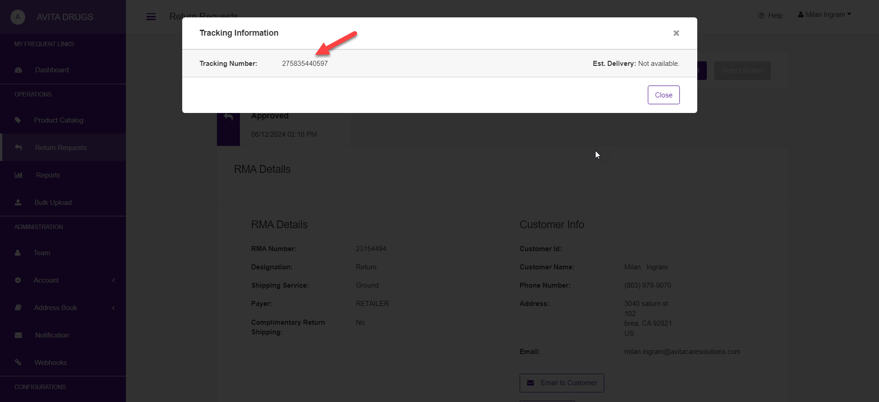This screenshot has height=402, width=879.
Task: Open Bulk Upload in the sidebar
Action: point(63,203)
